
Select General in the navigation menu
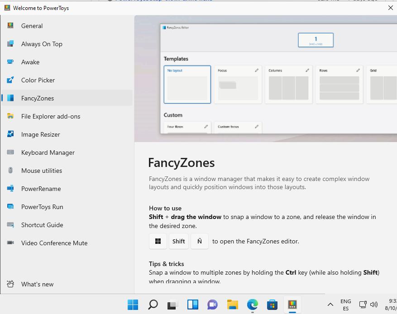click(x=32, y=26)
